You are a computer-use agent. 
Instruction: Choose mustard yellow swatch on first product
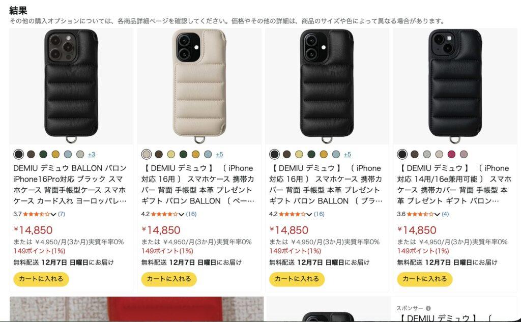tap(55, 154)
